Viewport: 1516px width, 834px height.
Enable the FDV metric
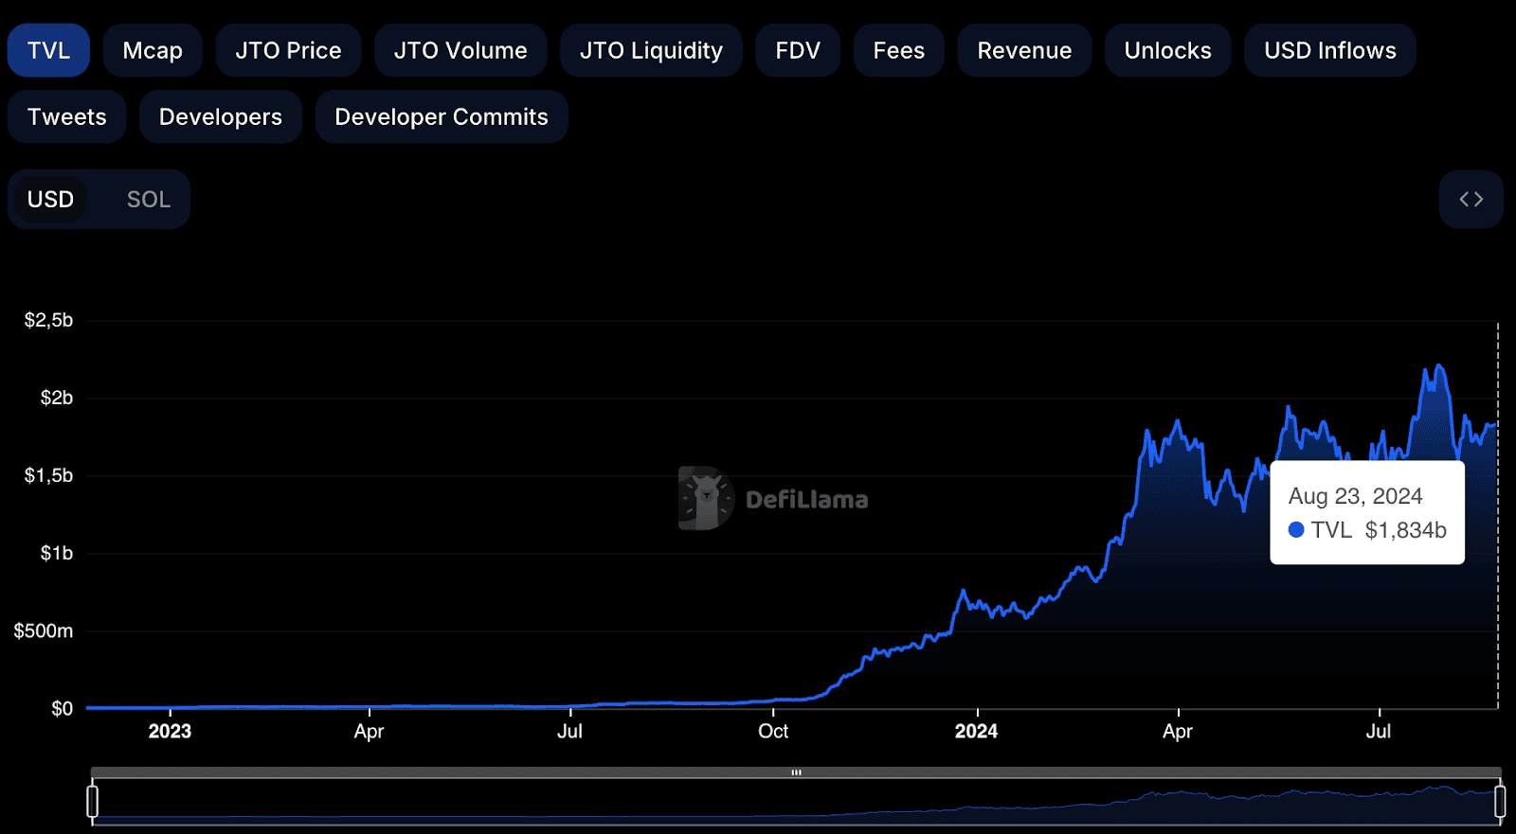click(798, 50)
